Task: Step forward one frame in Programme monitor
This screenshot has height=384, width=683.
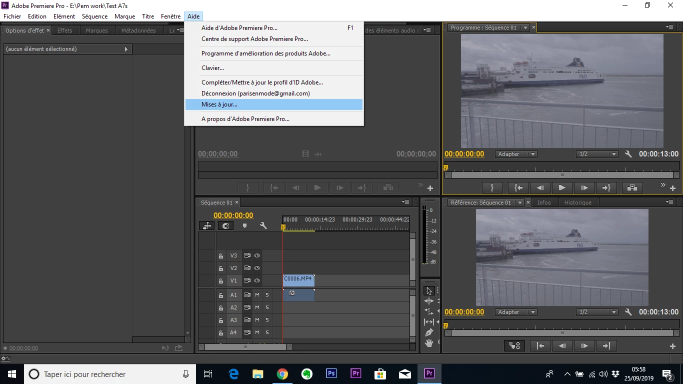Action: 584,187
